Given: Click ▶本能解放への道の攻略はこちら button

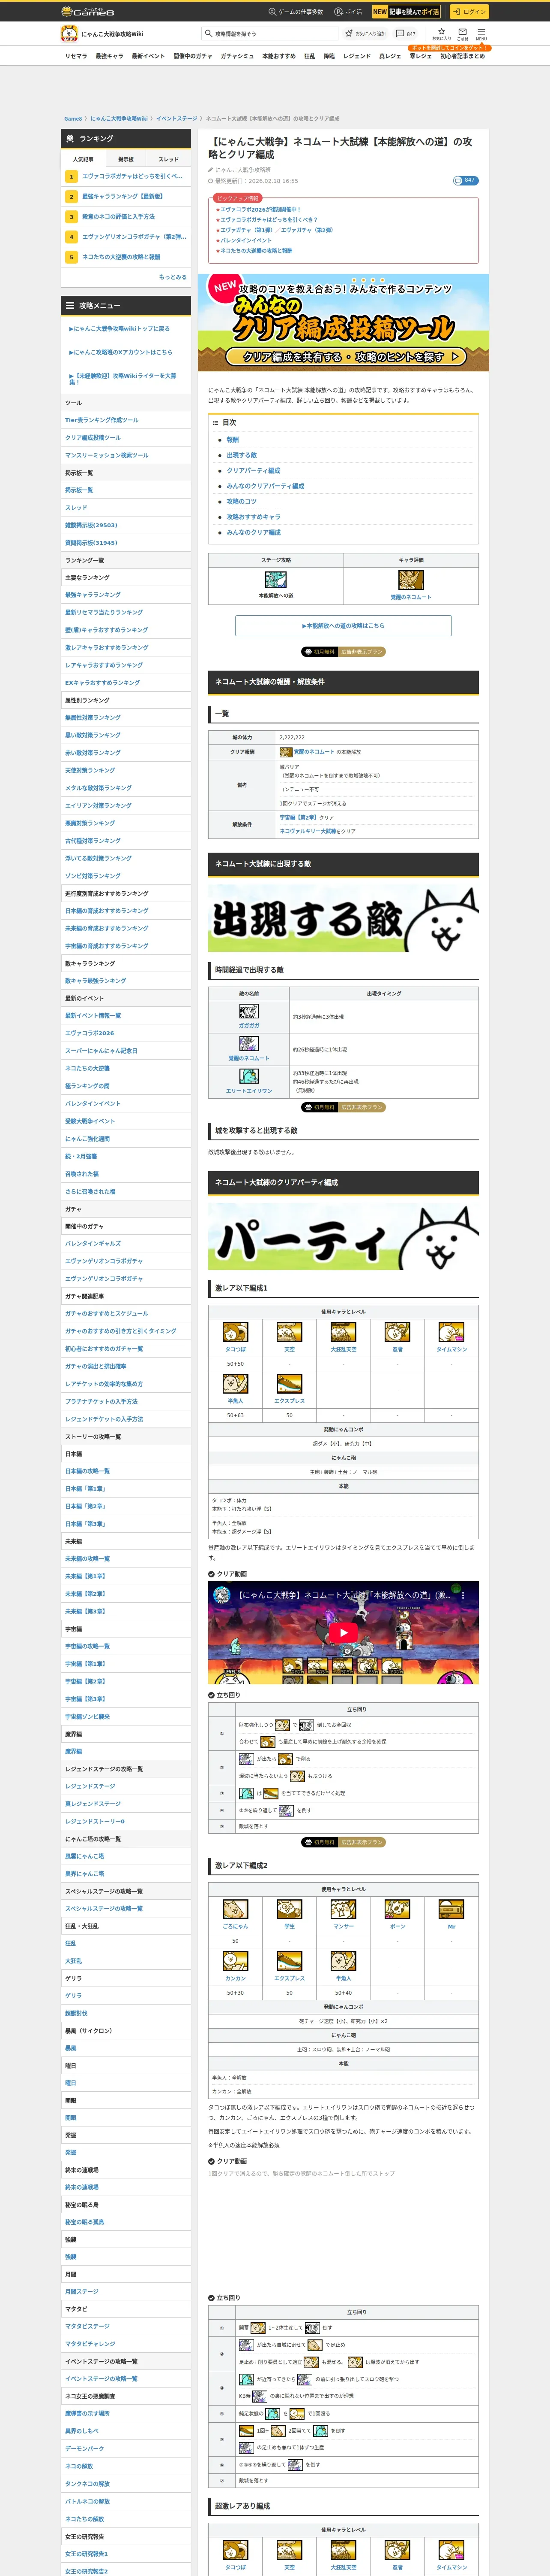Looking at the screenshot, I should click(344, 626).
